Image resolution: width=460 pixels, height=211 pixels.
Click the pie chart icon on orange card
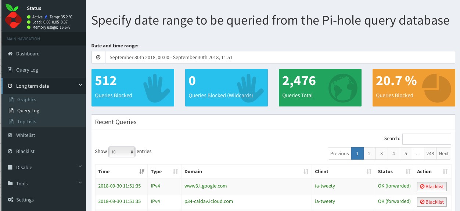(436, 88)
